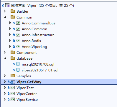This screenshot has height=107, width=117.
Task: Click the C# project icon of Anno.Common
Action: 18,29
